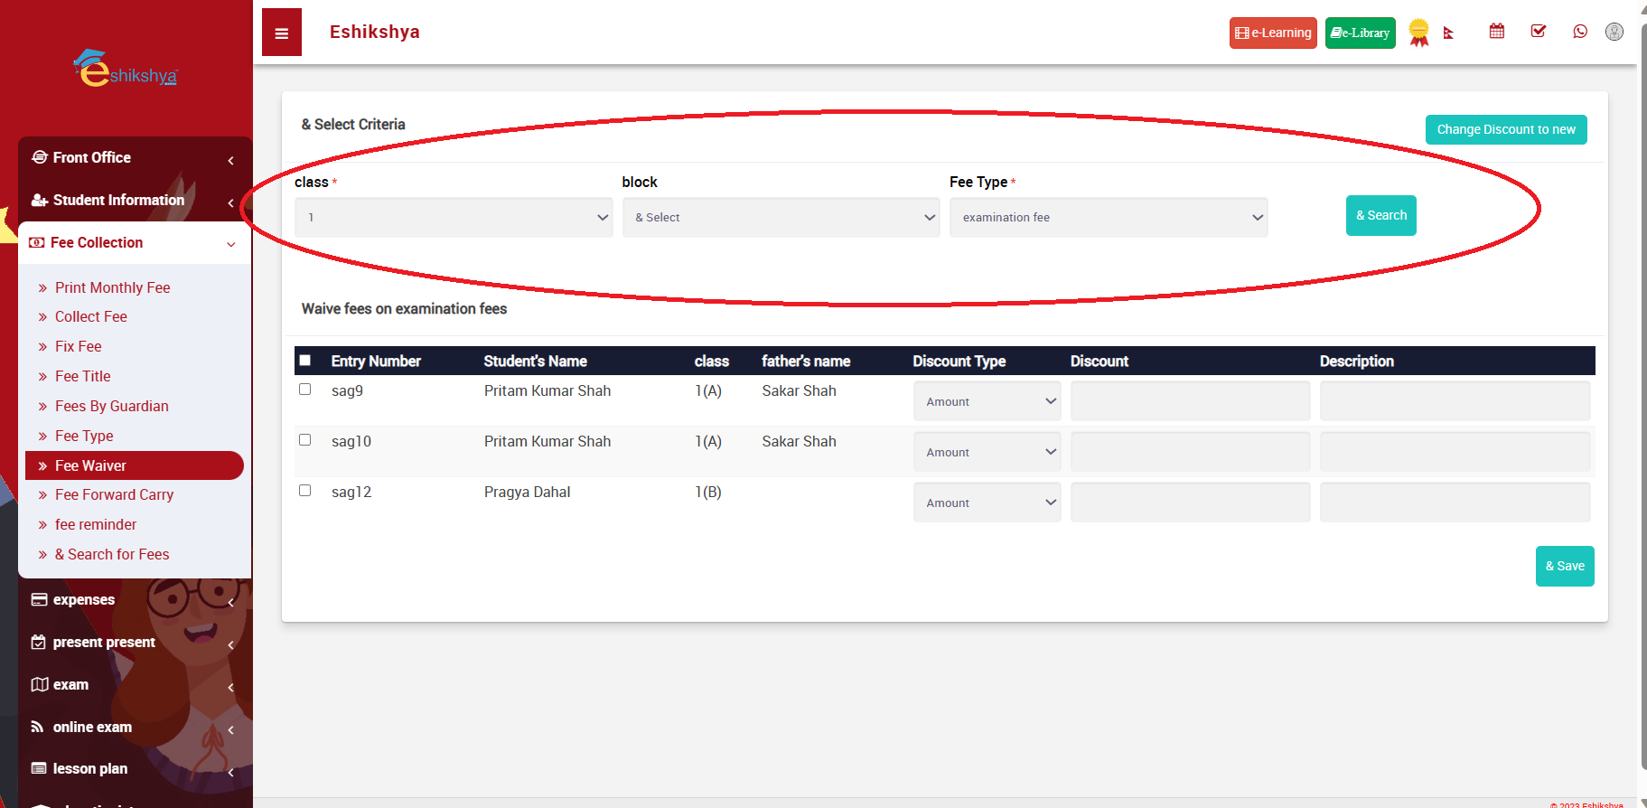The image size is (1647, 808).
Task: Check the select-all checkbox in table header
Action: 305,361
